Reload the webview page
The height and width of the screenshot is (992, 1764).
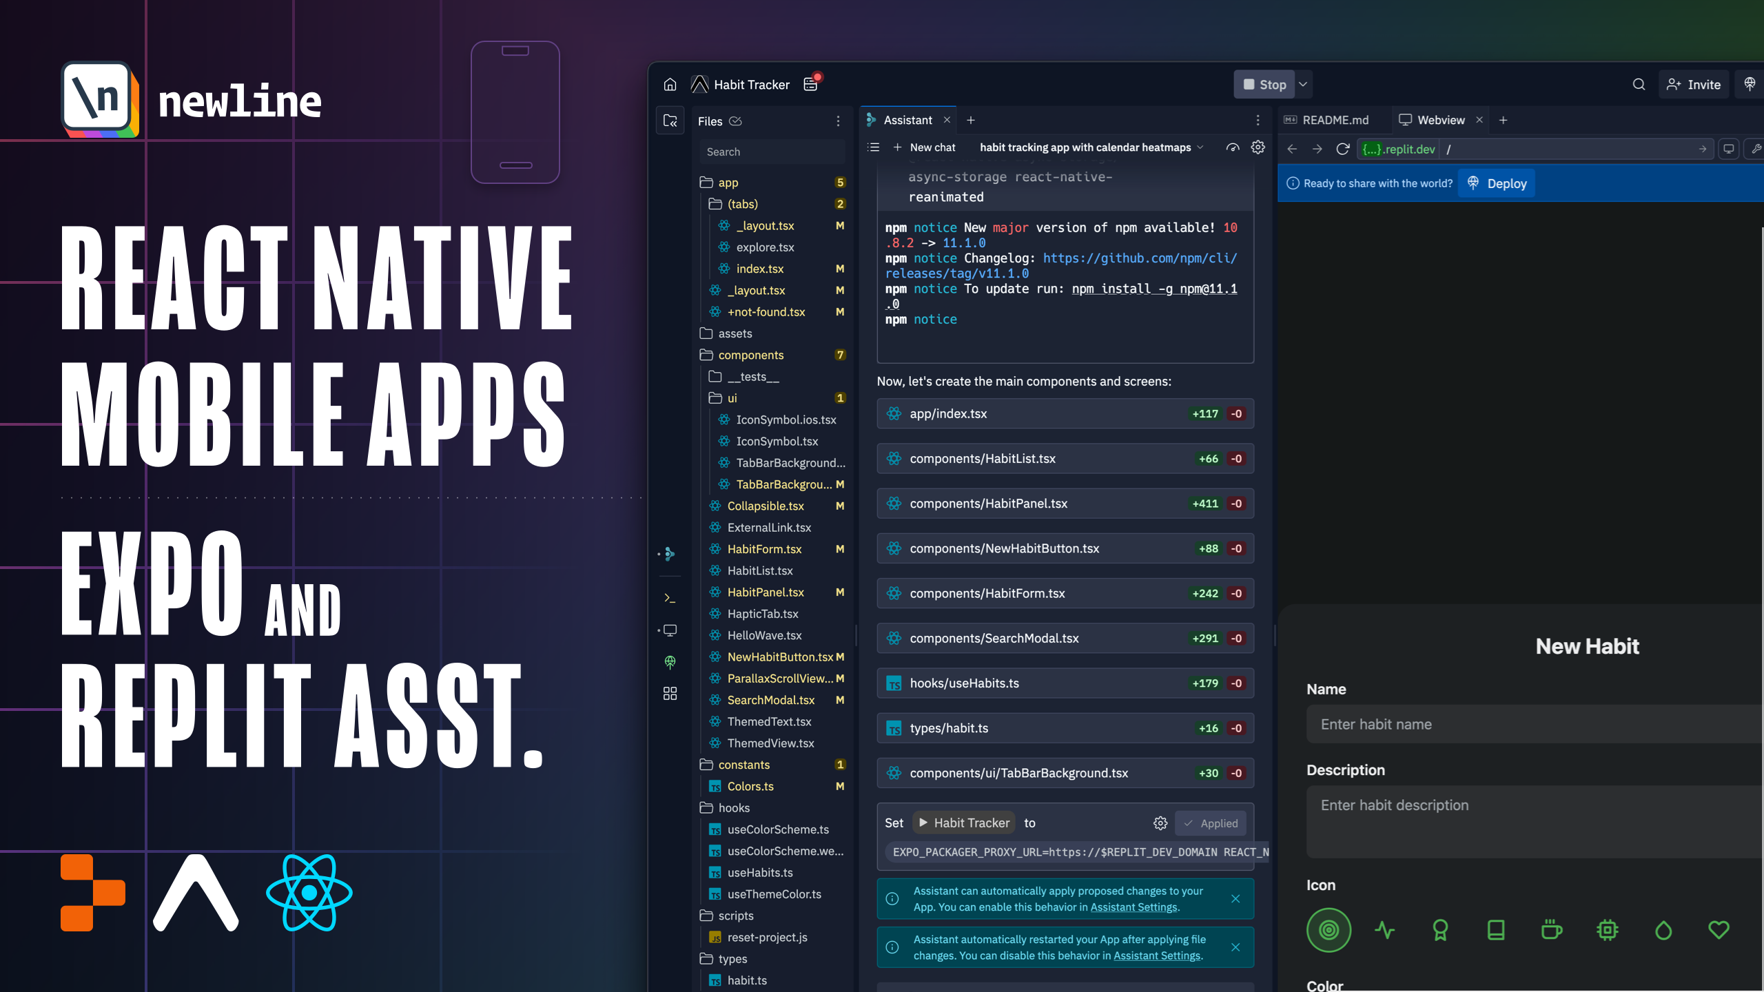[x=1342, y=149]
